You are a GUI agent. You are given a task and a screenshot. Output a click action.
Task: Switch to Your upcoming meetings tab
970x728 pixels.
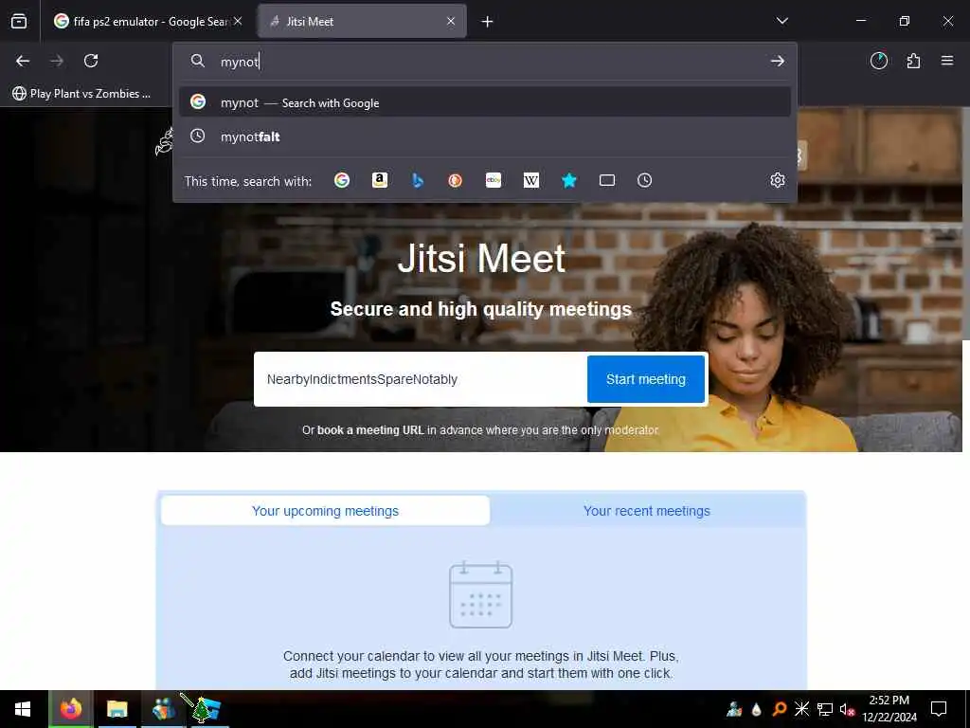pos(326,511)
